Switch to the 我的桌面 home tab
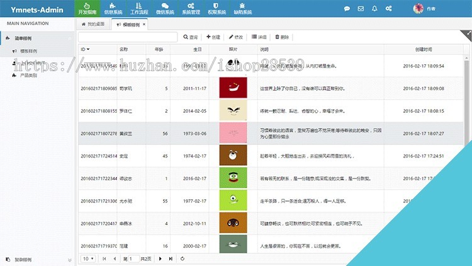 coord(93,24)
